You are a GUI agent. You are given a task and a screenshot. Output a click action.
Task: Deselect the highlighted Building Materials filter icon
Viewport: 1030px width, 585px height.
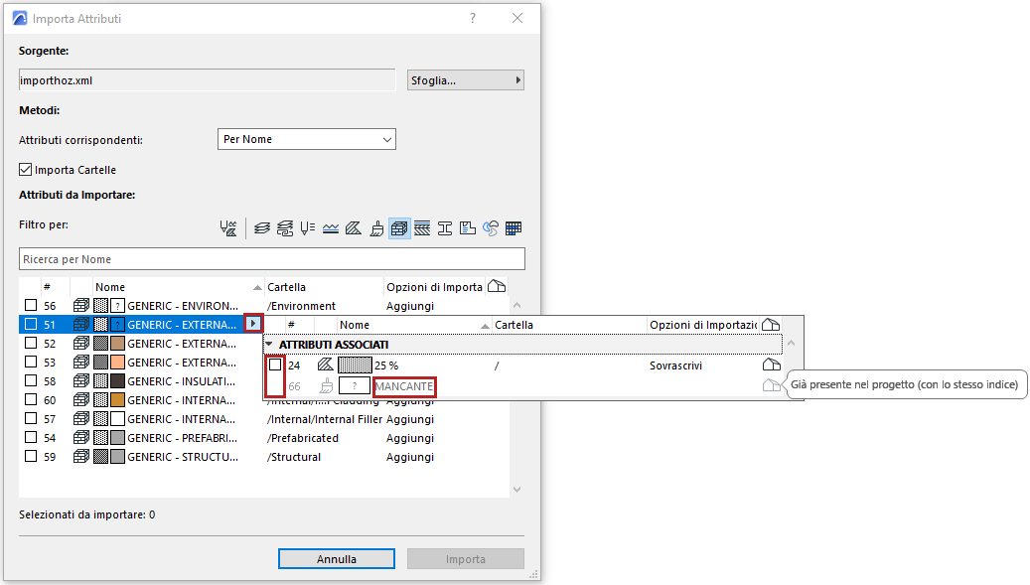tap(399, 227)
